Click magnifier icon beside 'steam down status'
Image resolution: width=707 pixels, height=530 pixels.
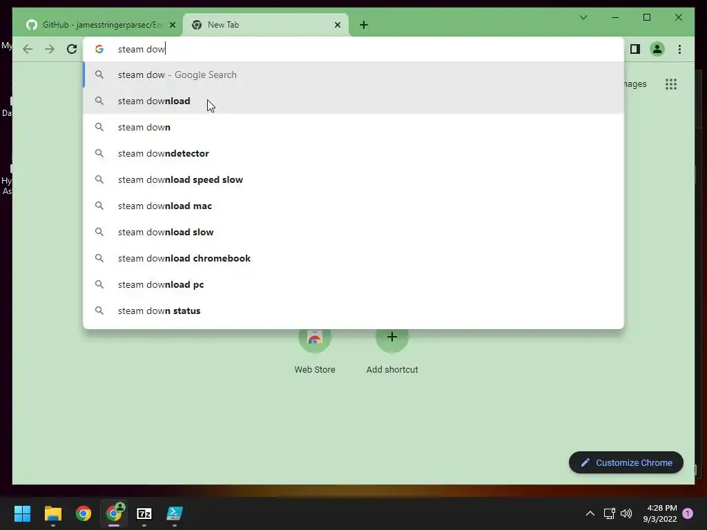99,311
